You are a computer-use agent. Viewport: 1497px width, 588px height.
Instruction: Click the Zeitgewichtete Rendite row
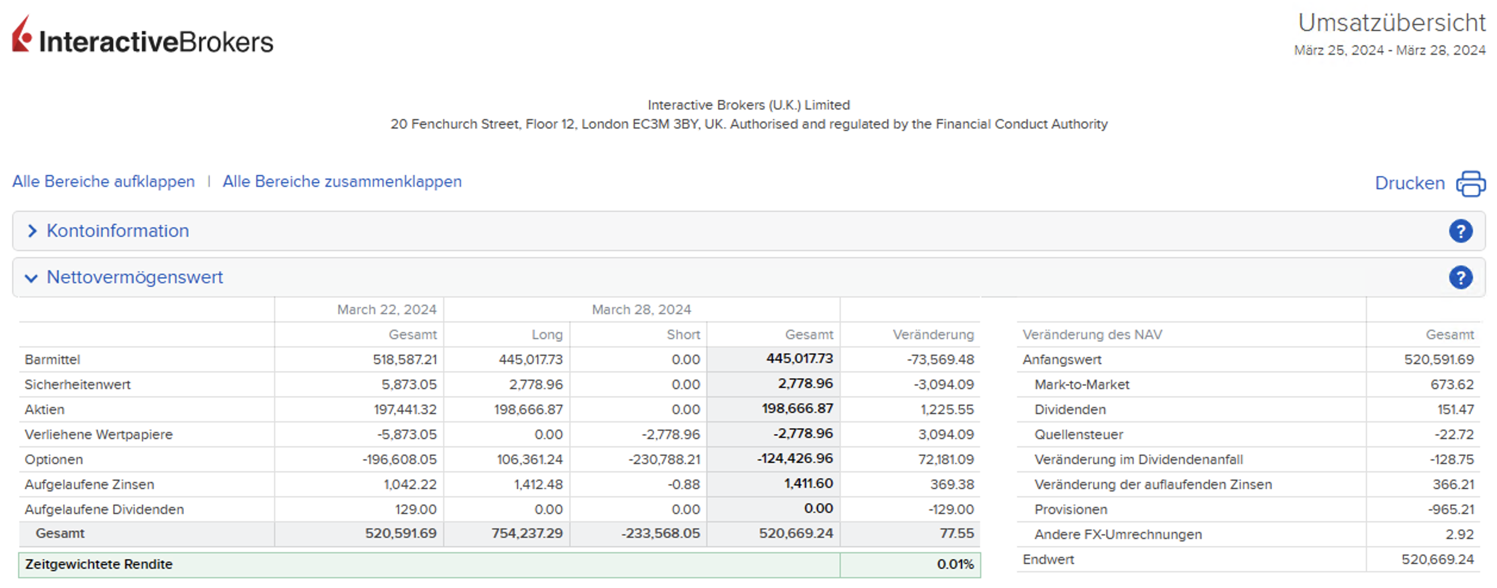pyautogui.click(x=99, y=564)
